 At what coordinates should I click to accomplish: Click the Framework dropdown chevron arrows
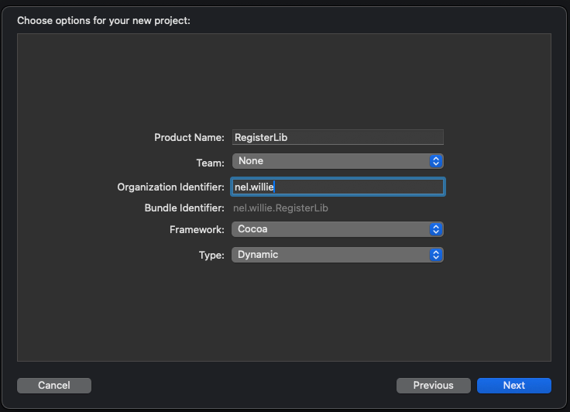(x=436, y=229)
